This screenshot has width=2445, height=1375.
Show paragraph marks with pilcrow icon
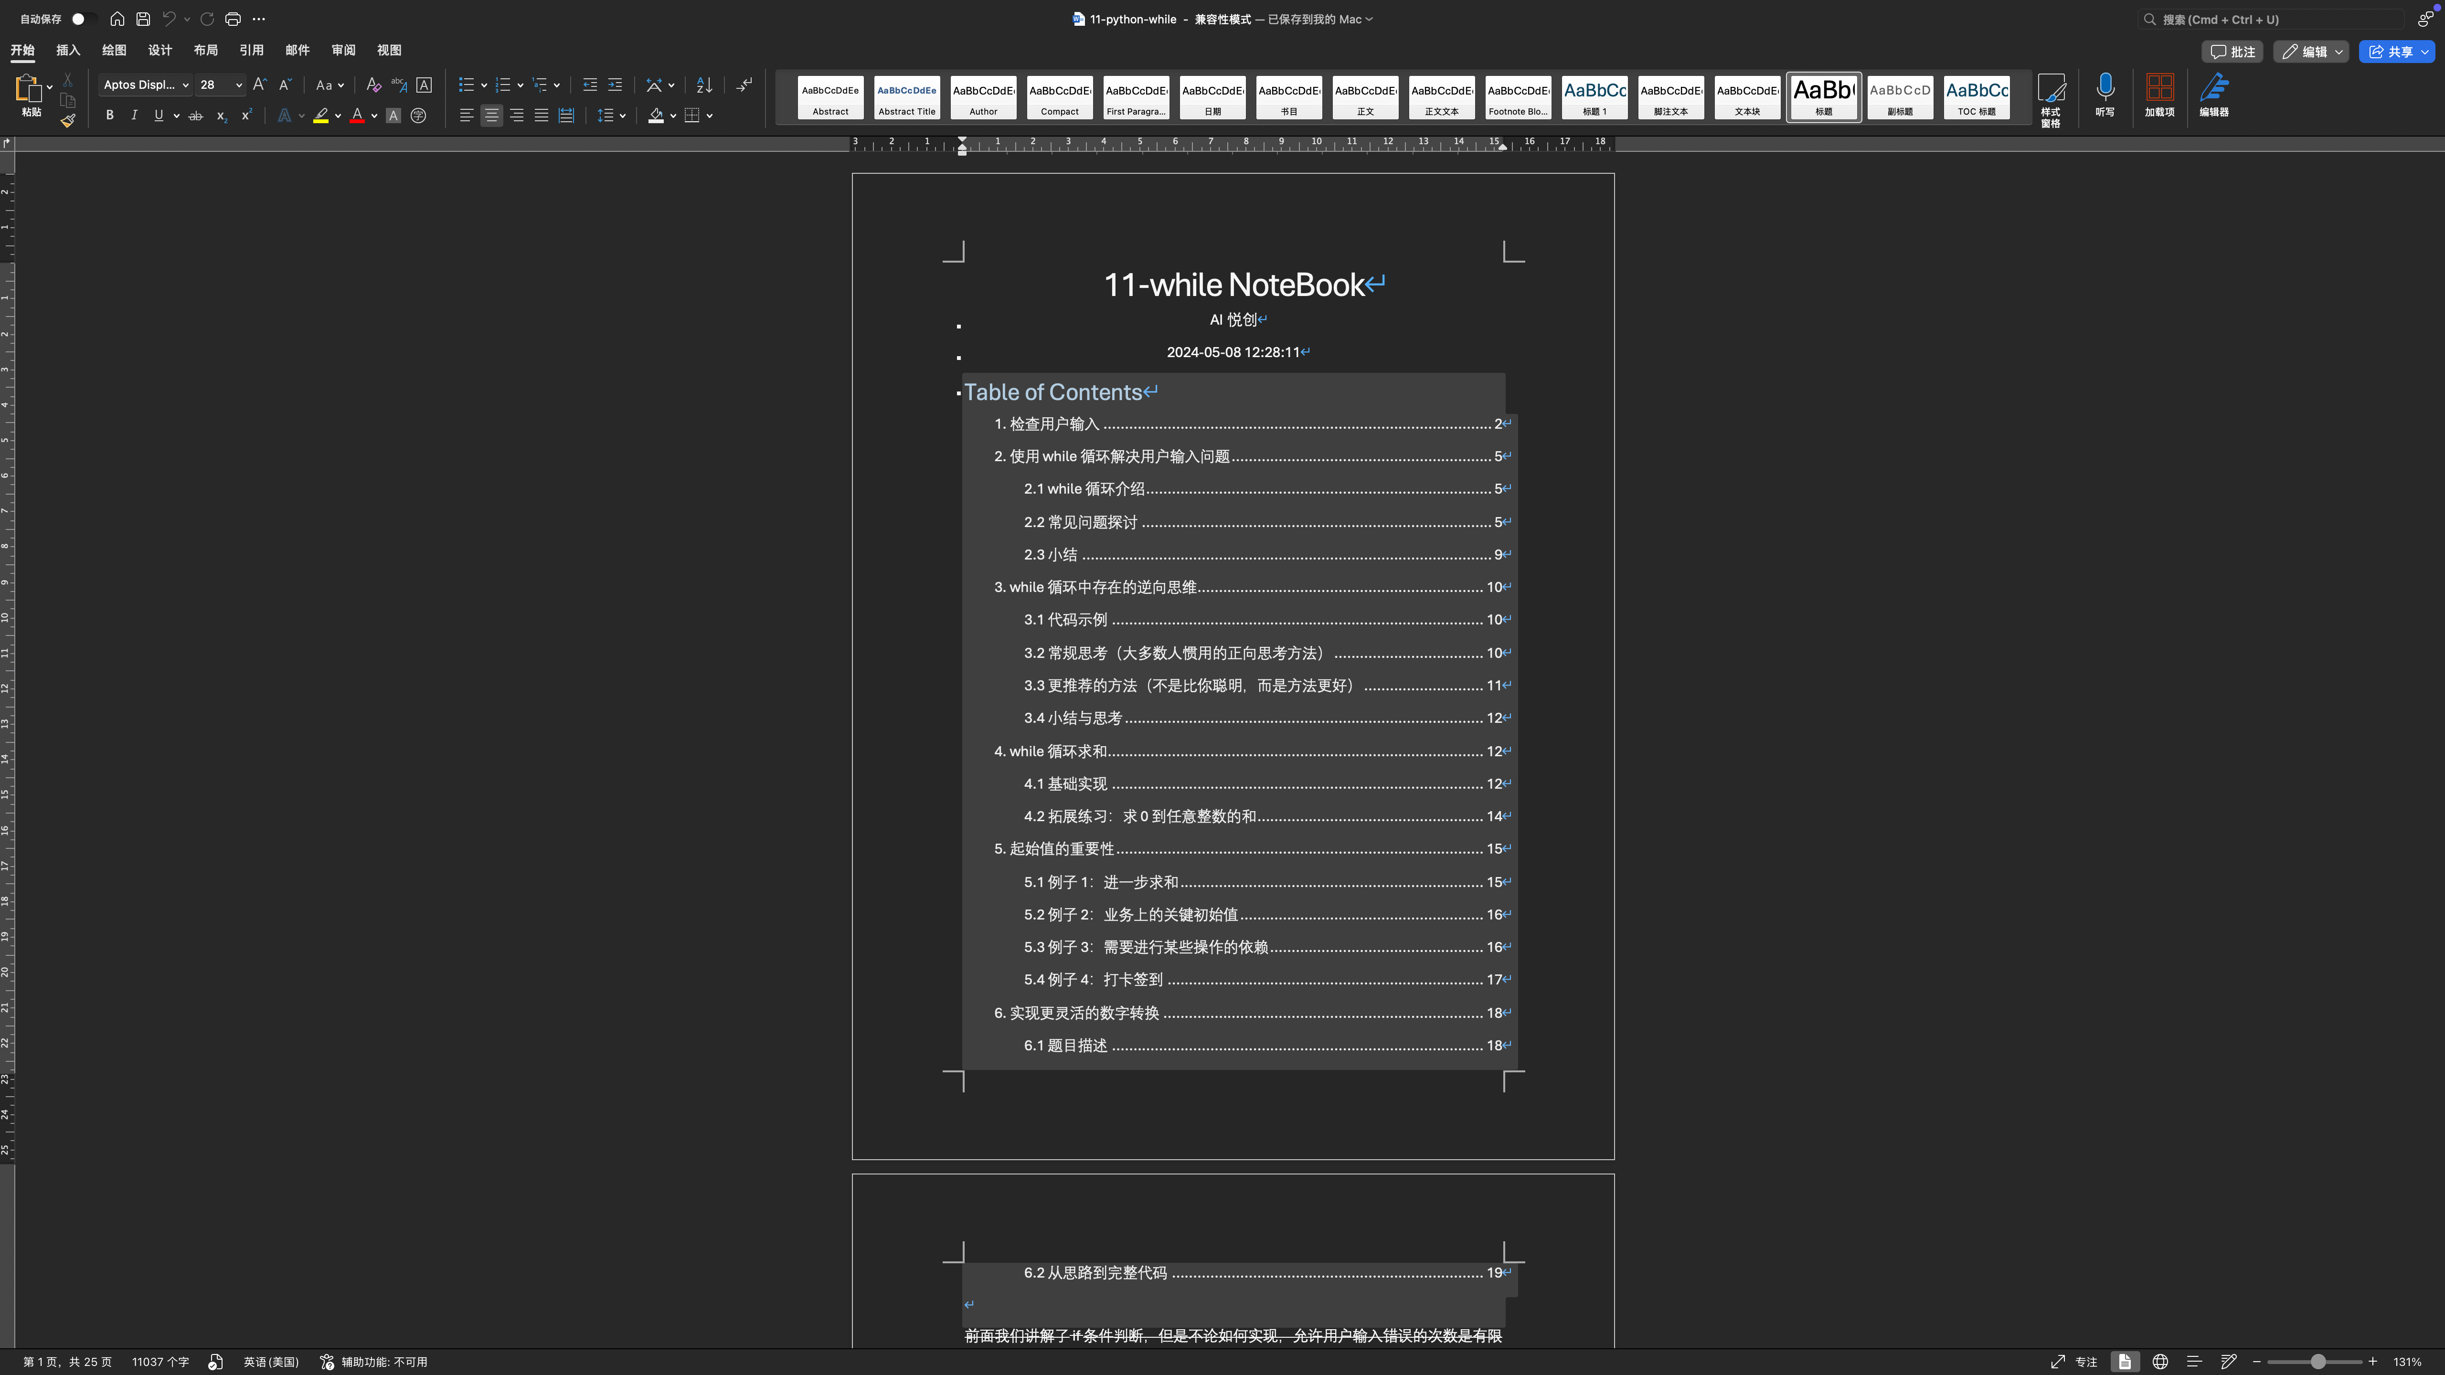coord(744,85)
